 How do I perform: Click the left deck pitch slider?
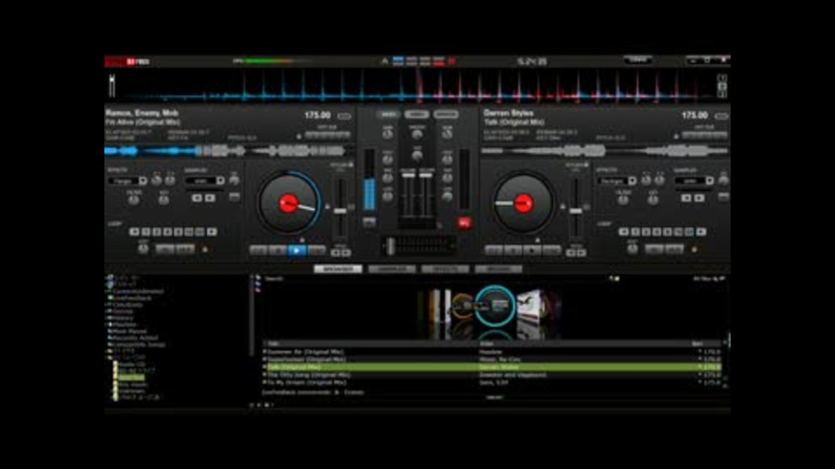coord(340,211)
